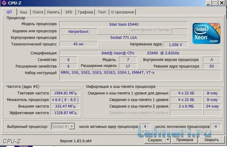Click the 1.056 V core voltage value
The image size is (227, 147).
click(175, 45)
